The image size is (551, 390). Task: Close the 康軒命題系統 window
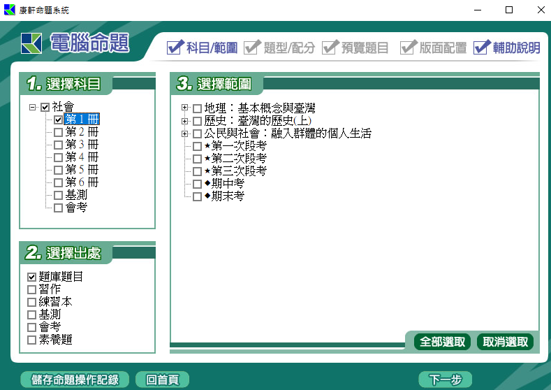click(x=541, y=10)
